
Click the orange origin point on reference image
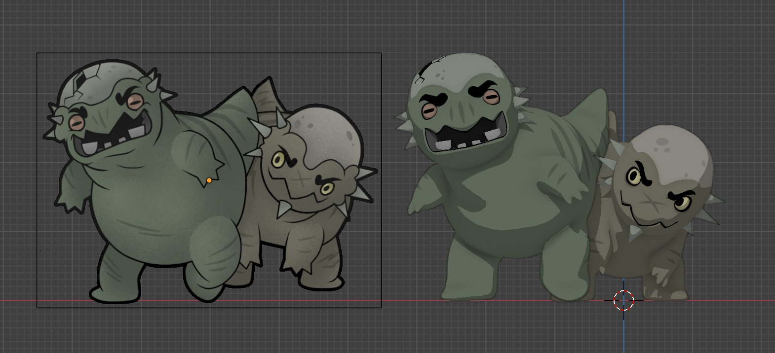209,180
